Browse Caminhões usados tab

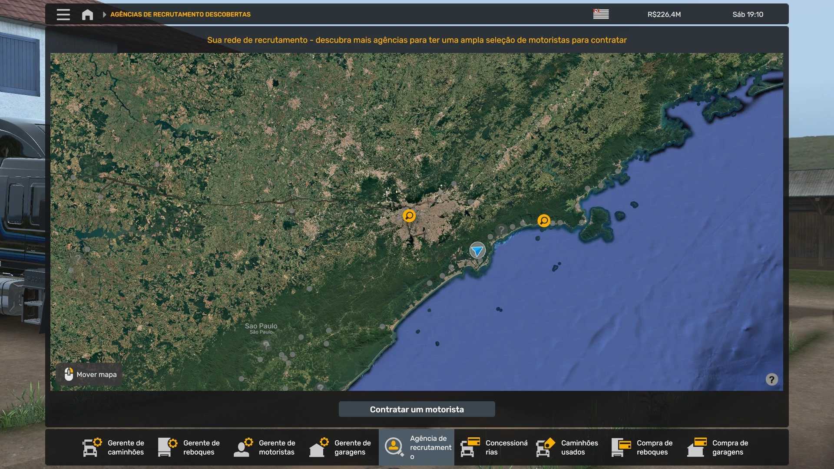(x=568, y=447)
